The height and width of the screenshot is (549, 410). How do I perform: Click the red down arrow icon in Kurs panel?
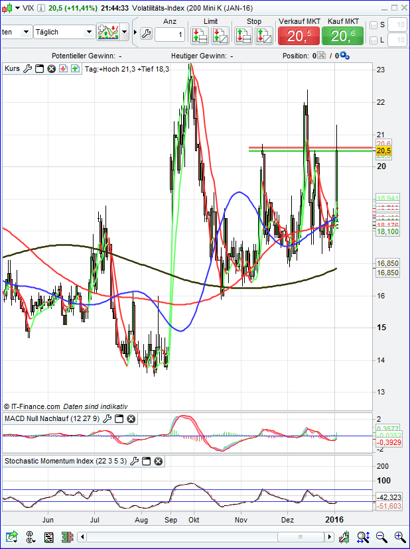63,69
